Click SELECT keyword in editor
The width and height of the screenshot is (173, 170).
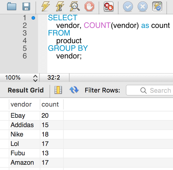[63, 18]
